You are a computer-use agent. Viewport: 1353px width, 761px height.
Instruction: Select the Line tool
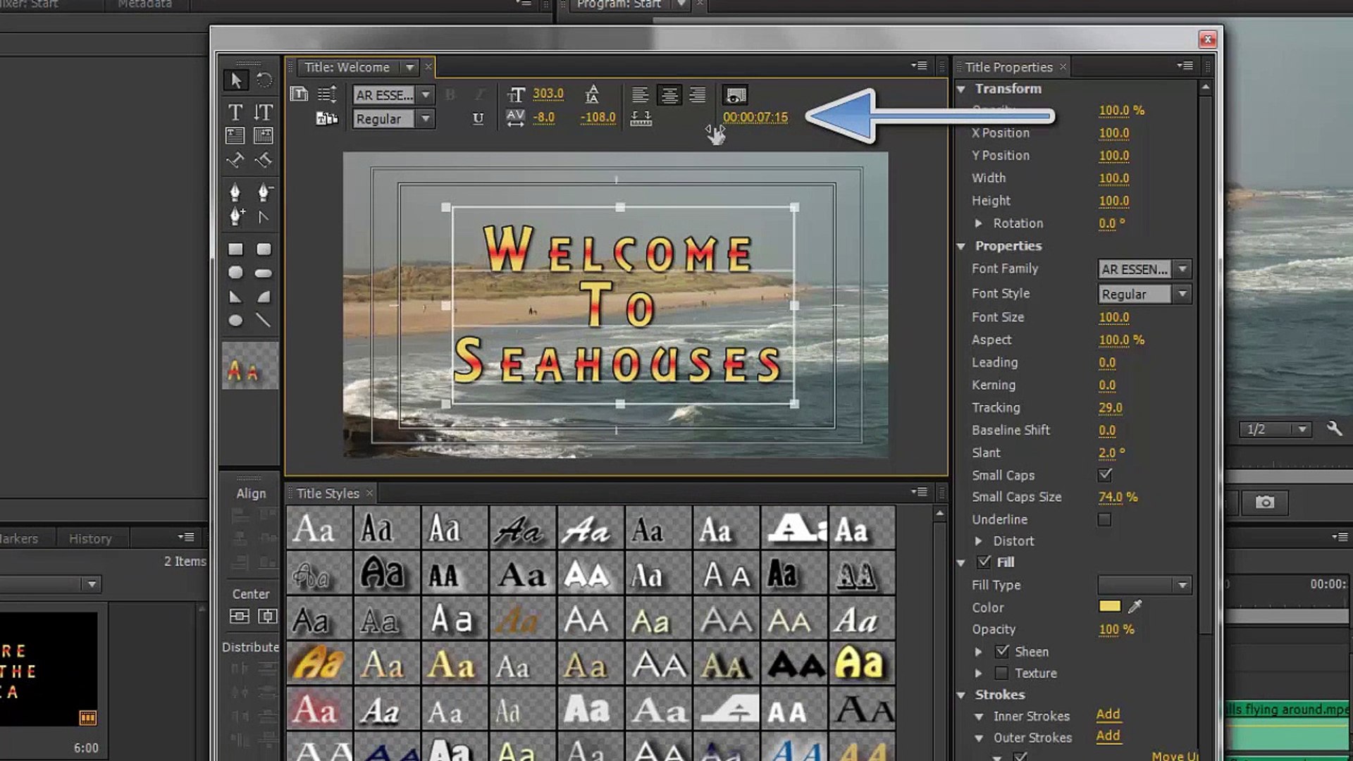(264, 321)
